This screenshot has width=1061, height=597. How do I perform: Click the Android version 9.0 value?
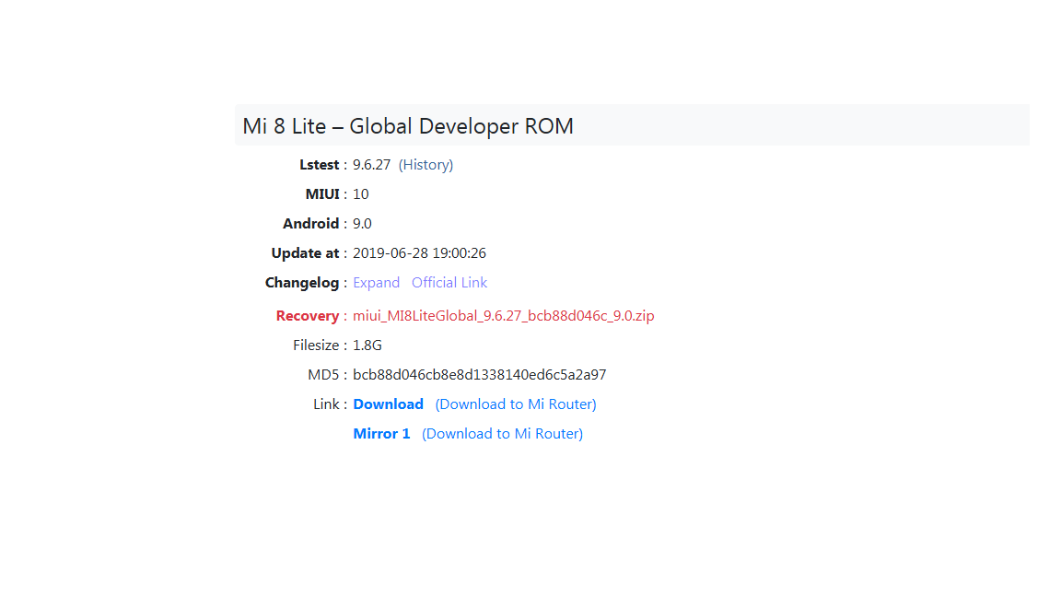362,223
